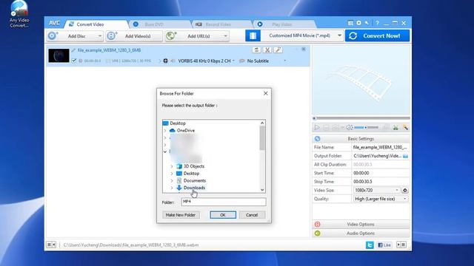Click the green scissors icon under preview
Viewport: 474px width, 266px height.
coord(395,128)
